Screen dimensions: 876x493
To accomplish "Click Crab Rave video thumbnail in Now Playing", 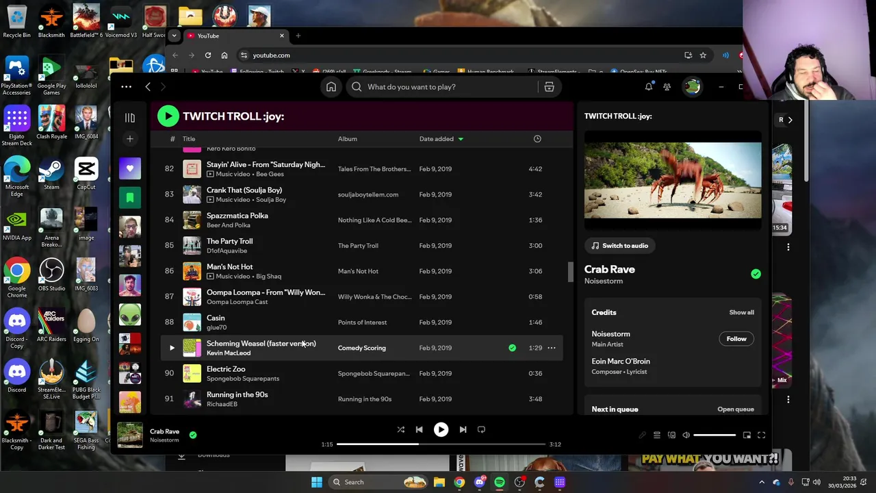I will [x=673, y=180].
